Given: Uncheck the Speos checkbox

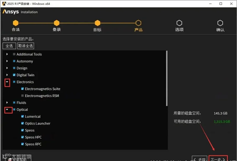Looking at the screenshot, I should tap(22, 130).
